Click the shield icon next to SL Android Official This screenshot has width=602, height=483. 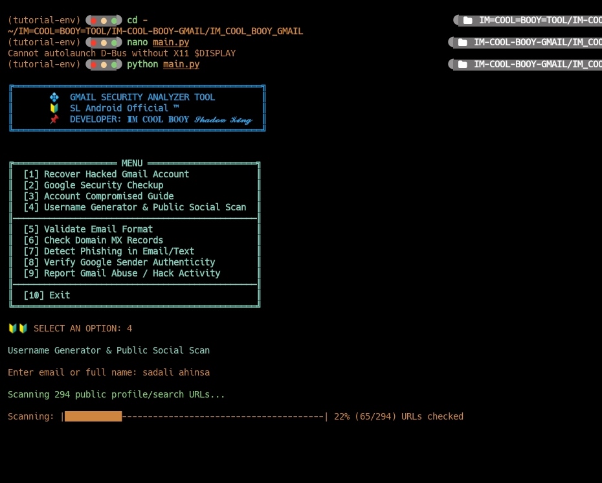pyautogui.click(x=54, y=108)
